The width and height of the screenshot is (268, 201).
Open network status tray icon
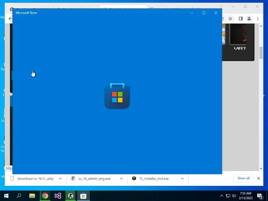228,196
